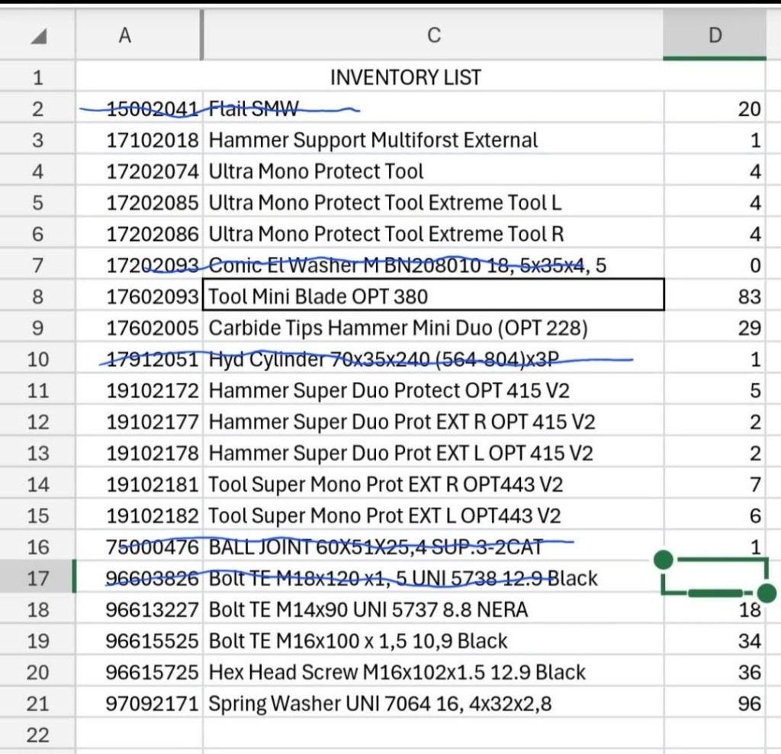The height and width of the screenshot is (754, 781).
Task: Select quantity 83 cell in column D
Action: pos(715,297)
